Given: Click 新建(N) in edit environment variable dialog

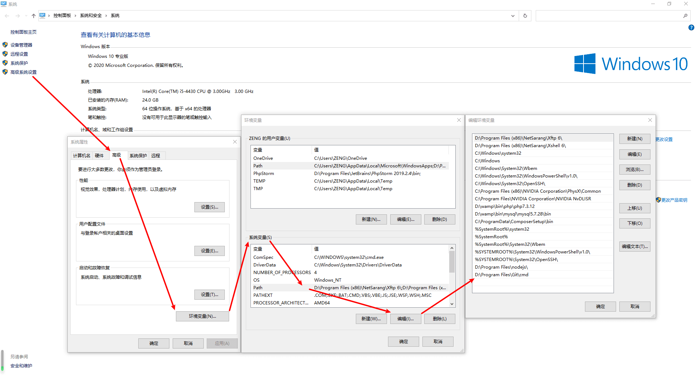Looking at the screenshot, I should (x=635, y=139).
